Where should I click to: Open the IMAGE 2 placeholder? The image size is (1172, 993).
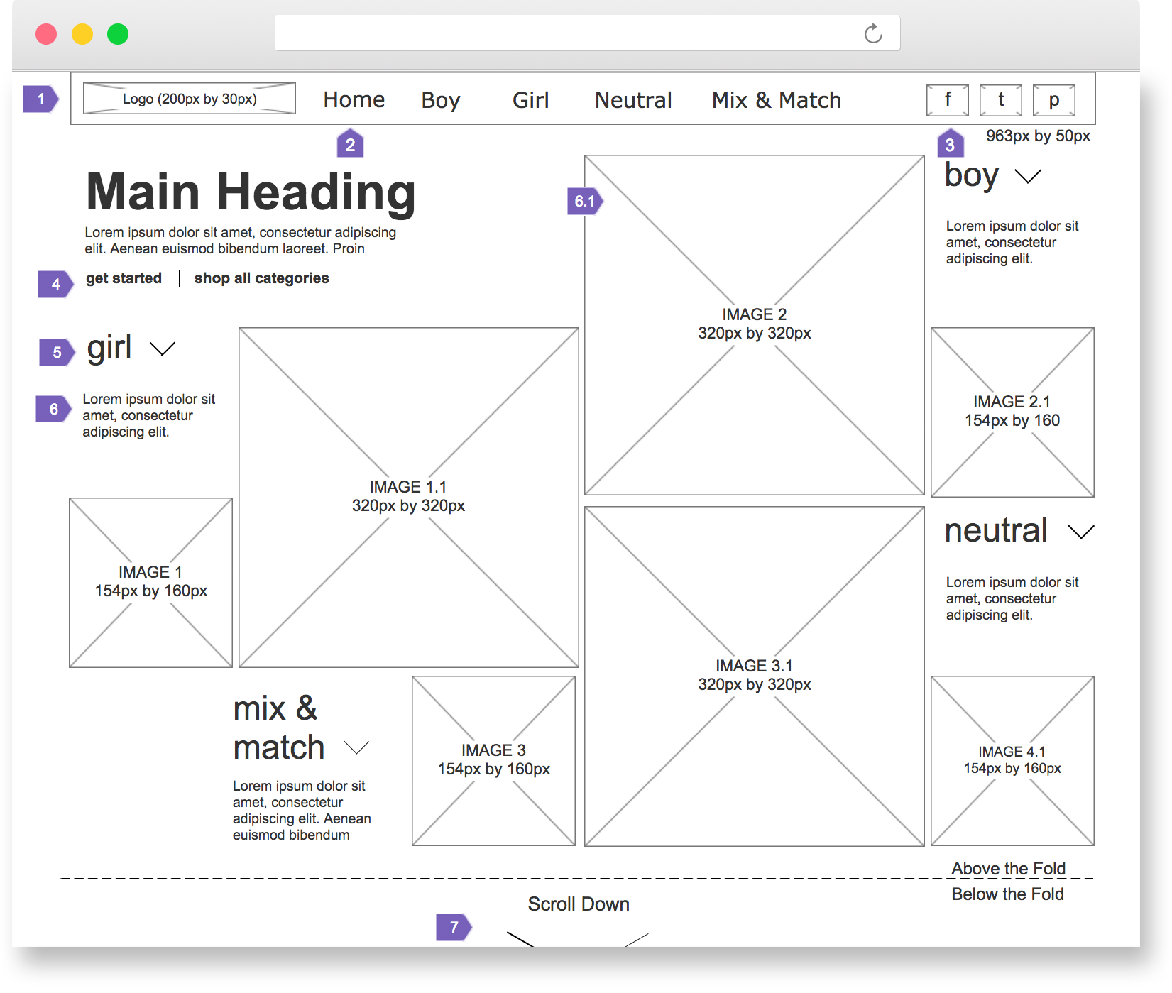point(755,325)
